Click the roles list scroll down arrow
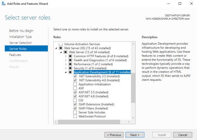The image size is (197, 140). [133, 122]
